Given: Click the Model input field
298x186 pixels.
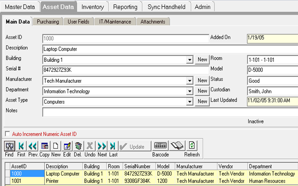Looking at the screenshot, I should click(273, 70).
